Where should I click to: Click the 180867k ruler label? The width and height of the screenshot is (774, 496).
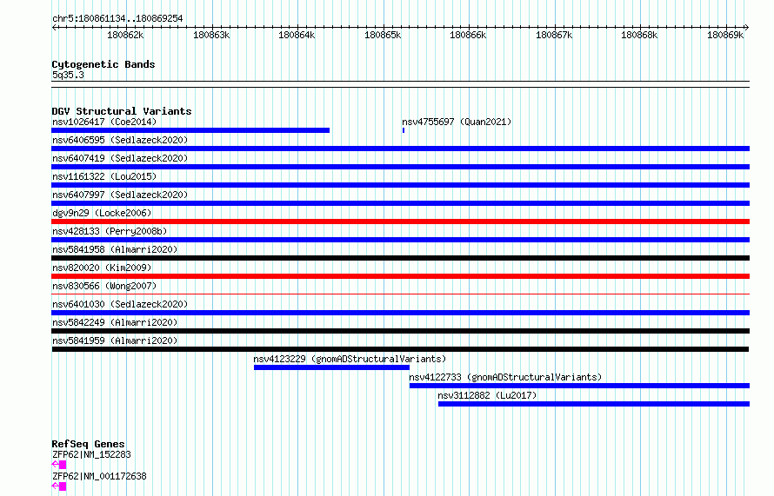pos(554,35)
